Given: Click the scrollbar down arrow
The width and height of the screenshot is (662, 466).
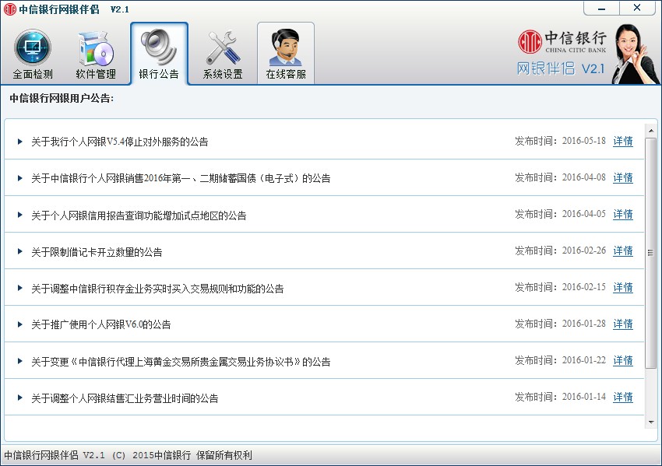Looking at the screenshot, I should [x=651, y=422].
